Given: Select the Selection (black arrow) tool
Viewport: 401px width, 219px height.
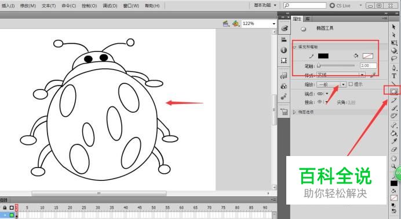Looking at the screenshot, I should pos(394,27).
